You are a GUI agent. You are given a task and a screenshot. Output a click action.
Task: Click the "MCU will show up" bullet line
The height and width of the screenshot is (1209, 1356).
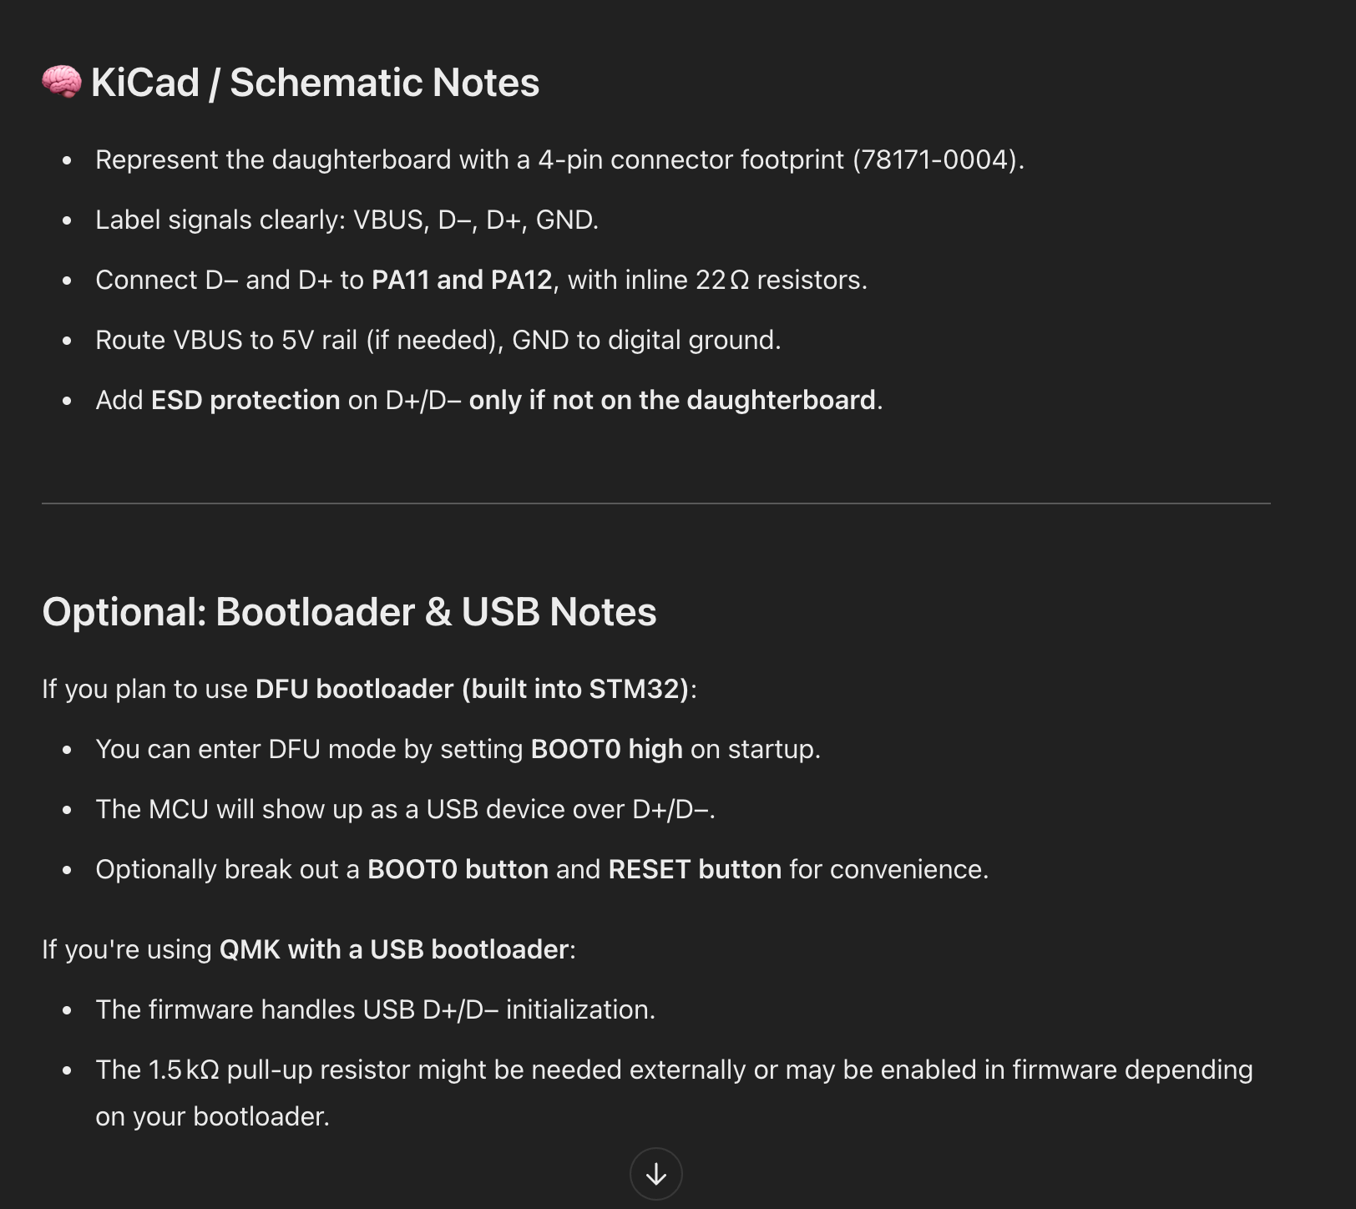405,809
